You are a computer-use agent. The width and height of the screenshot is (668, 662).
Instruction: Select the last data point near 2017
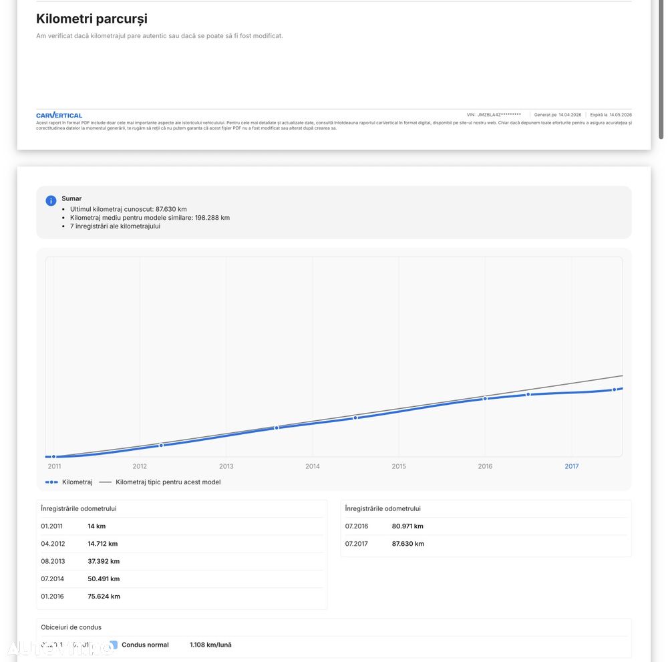pos(614,389)
